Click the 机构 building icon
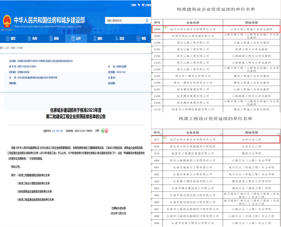Image resolution: width=281 pixels, height=227 pixels. (29, 38)
